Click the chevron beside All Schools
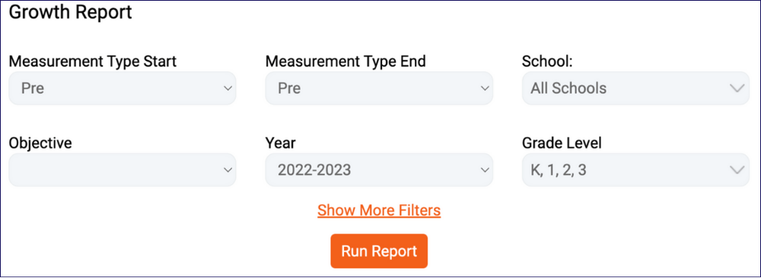The width and height of the screenshot is (761, 278). (x=737, y=88)
